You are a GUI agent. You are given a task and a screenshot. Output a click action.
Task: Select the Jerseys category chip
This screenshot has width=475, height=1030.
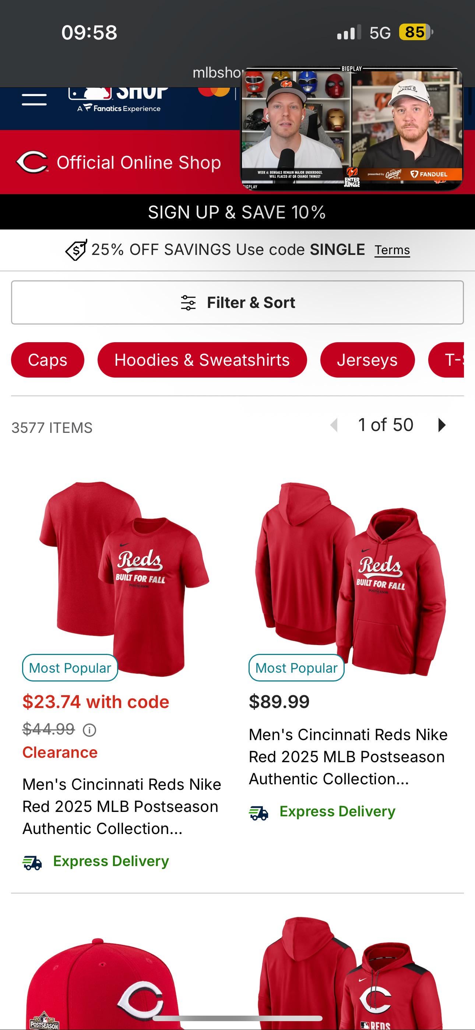(x=367, y=360)
